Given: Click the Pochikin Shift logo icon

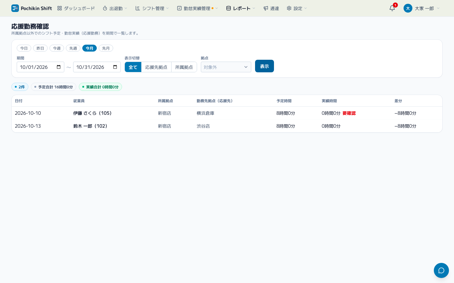Looking at the screenshot, I should (15, 8).
